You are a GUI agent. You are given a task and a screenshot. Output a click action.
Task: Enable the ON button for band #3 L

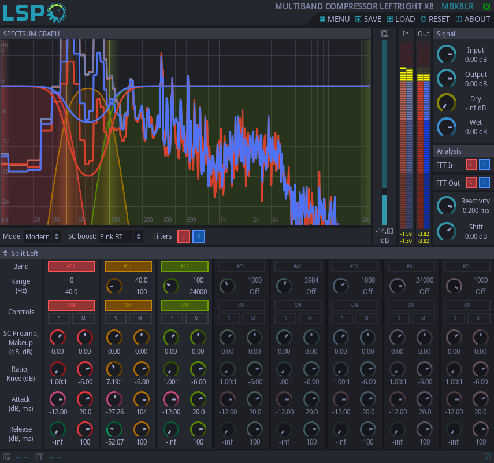tap(242, 305)
